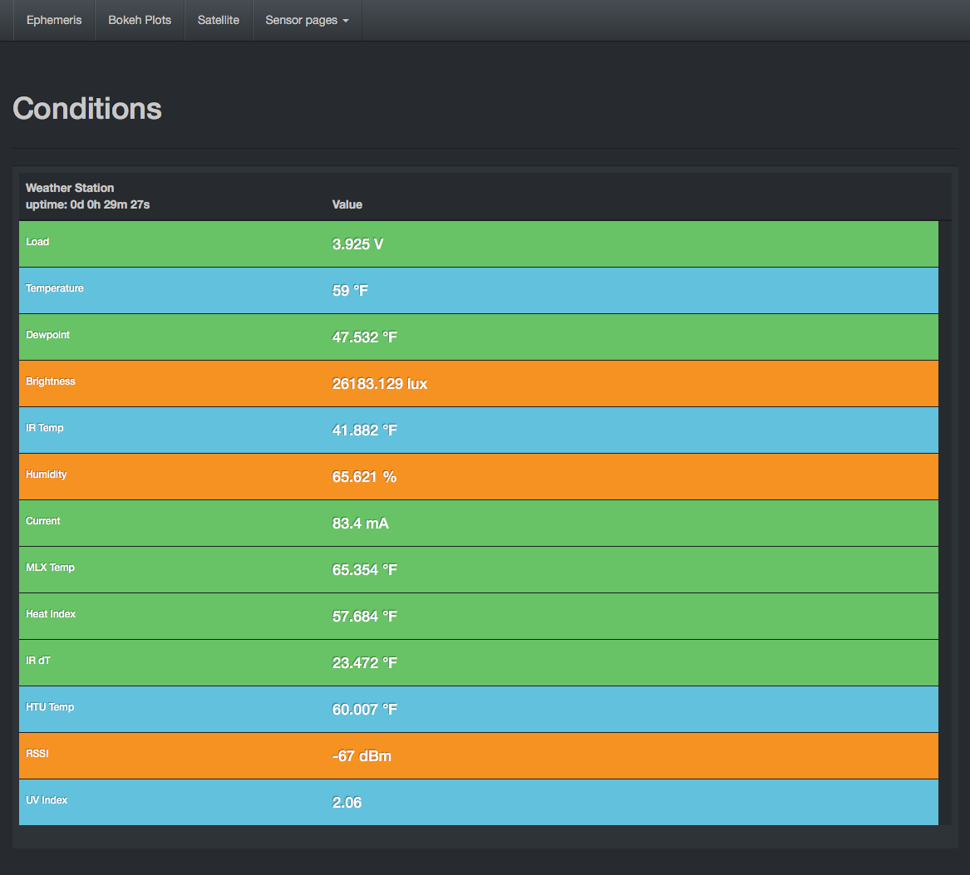The width and height of the screenshot is (970, 875).
Task: Click the Temperature value 59 °F
Action: point(350,291)
